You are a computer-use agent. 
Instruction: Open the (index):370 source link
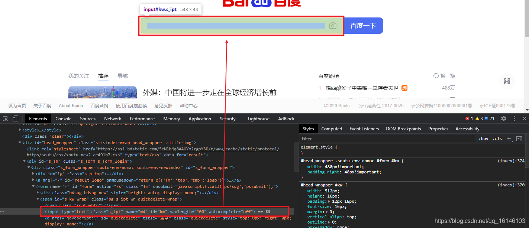pos(511,185)
